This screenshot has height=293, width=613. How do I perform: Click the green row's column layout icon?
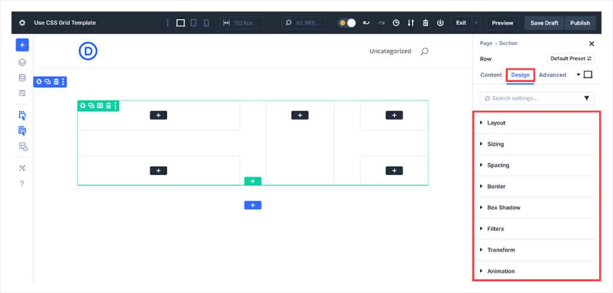tap(100, 106)
